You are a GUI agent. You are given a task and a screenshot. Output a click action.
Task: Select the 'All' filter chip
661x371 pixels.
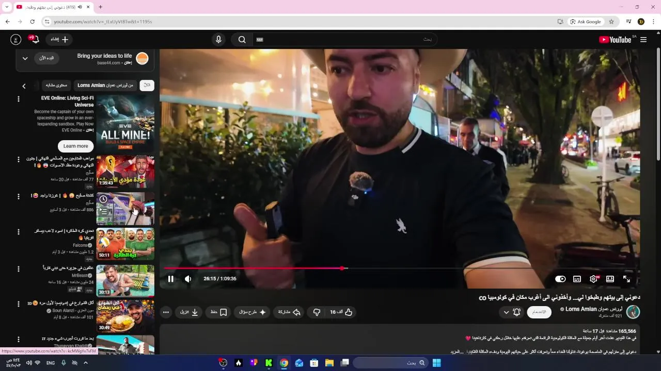pyautogui.click(x=147, y=85)
